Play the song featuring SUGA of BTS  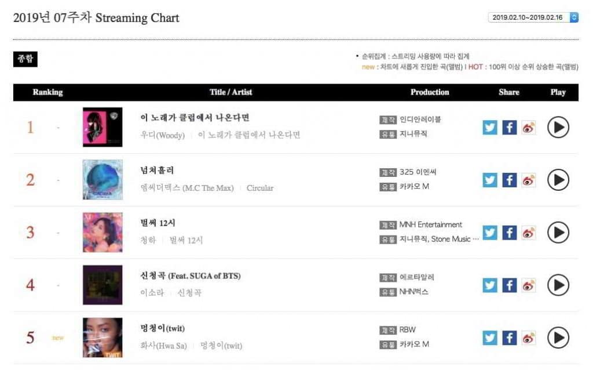click(x=558, y=285)
